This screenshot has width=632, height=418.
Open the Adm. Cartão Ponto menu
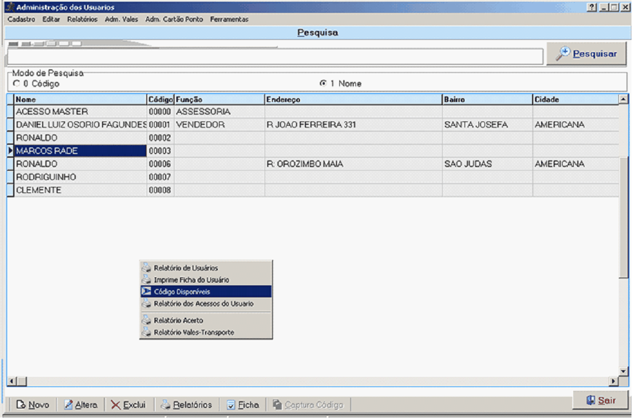(174, 19)
